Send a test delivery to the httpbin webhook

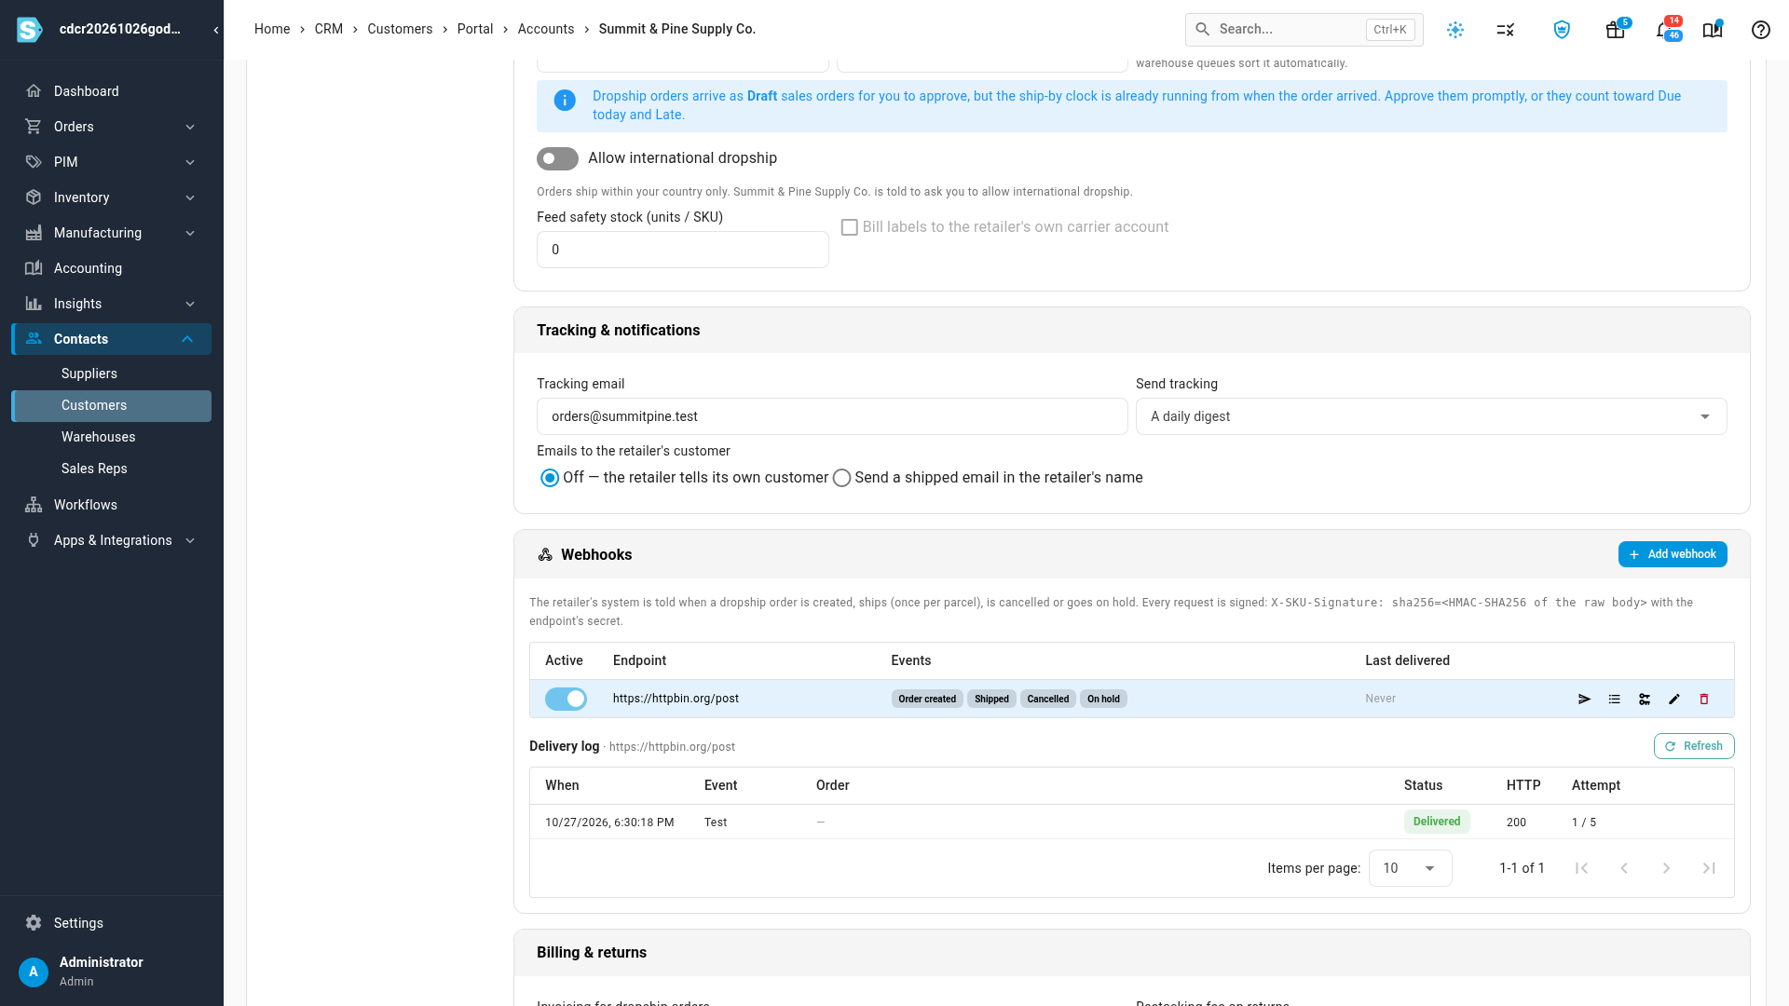[x=1584, y=699]
